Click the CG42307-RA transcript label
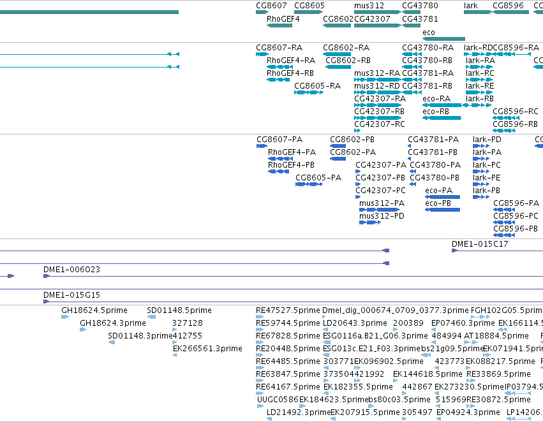 [380, 99]
